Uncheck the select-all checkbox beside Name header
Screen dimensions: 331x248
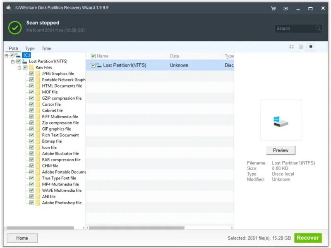93,56
